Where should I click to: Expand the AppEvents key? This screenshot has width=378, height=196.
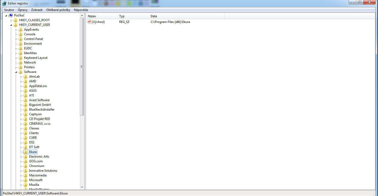click(x=16, y=30)
